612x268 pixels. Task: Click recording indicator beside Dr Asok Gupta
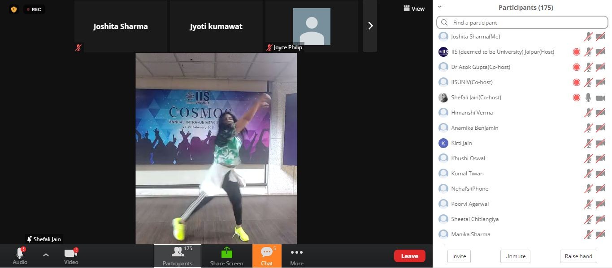click(577, 67)
